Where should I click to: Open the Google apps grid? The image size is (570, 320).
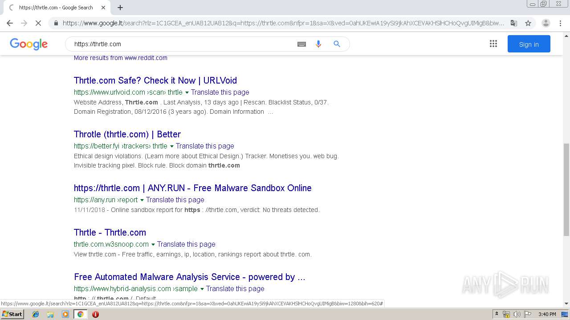click(x=493, y=44)
